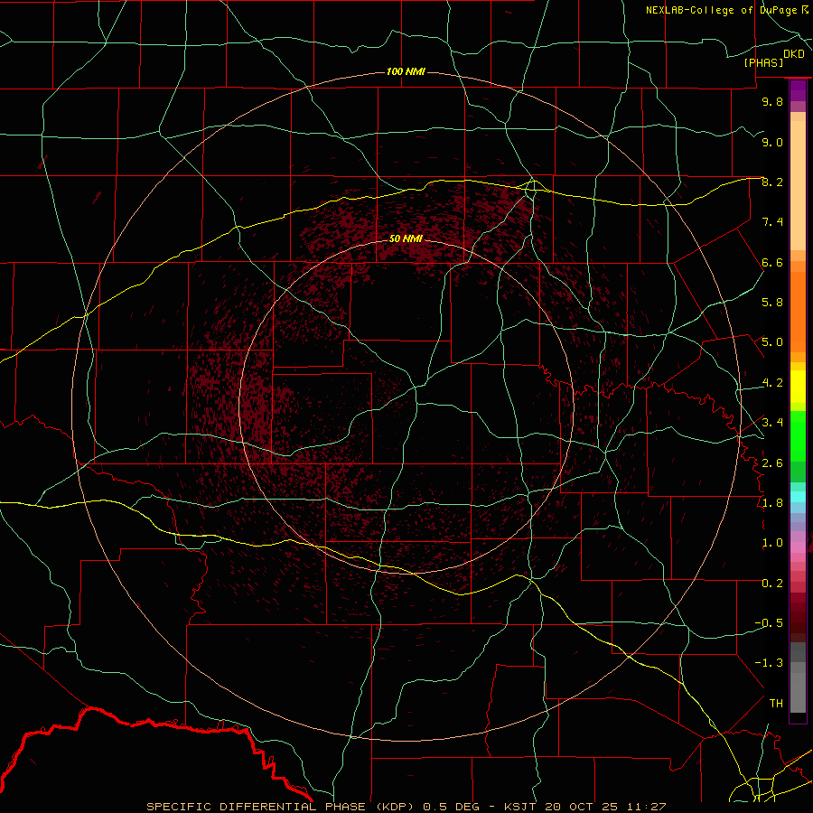Click the 100 NMI range ring label
The width and height of the screenshot is (813, 813).
(406, 71)
